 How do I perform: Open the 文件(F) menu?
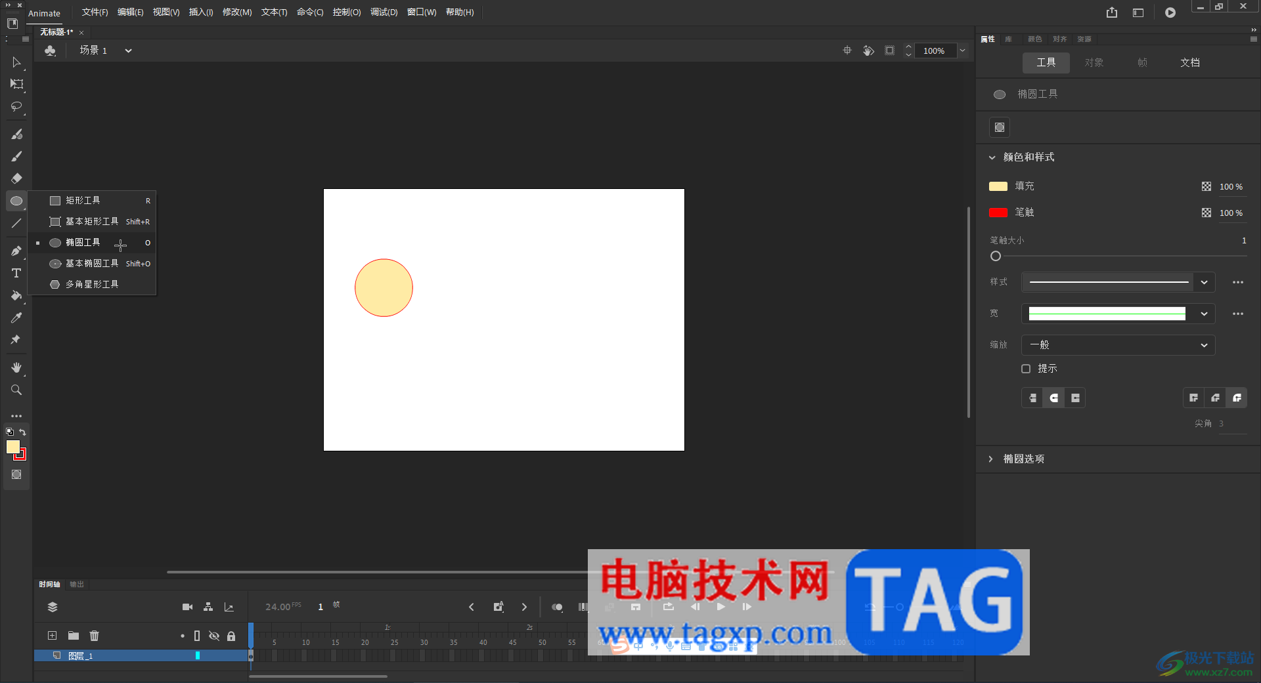95,12
